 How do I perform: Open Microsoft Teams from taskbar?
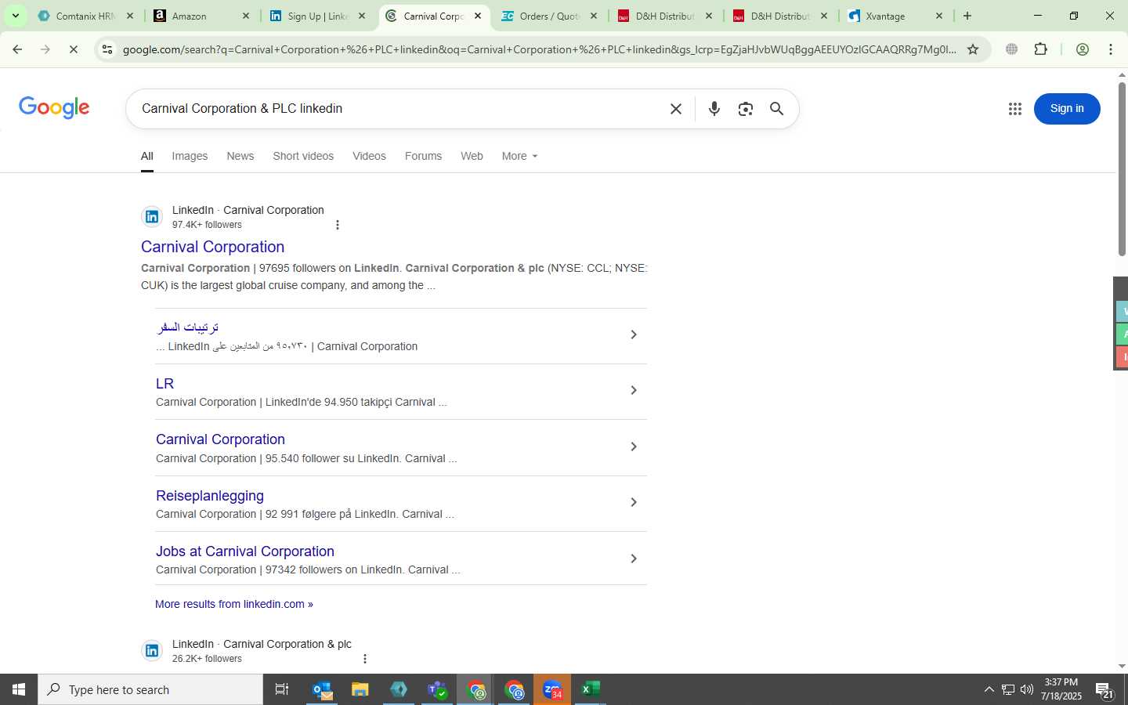point(437,689)
